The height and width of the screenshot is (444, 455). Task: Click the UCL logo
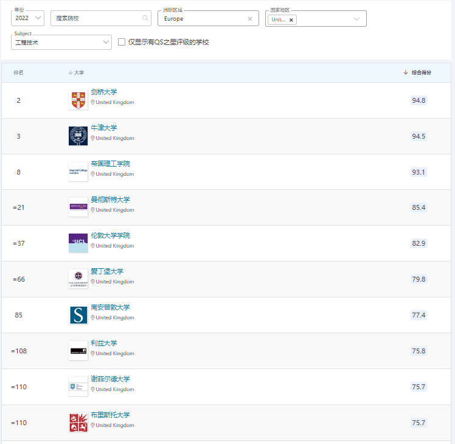(x=78, y=243)
